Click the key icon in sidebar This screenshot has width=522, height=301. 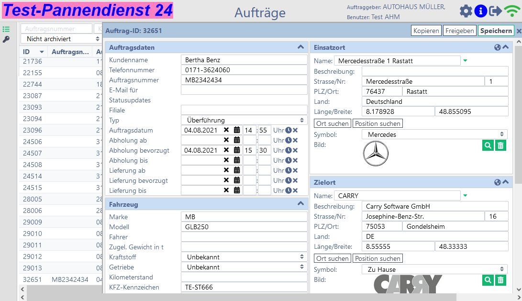(6, 39)
